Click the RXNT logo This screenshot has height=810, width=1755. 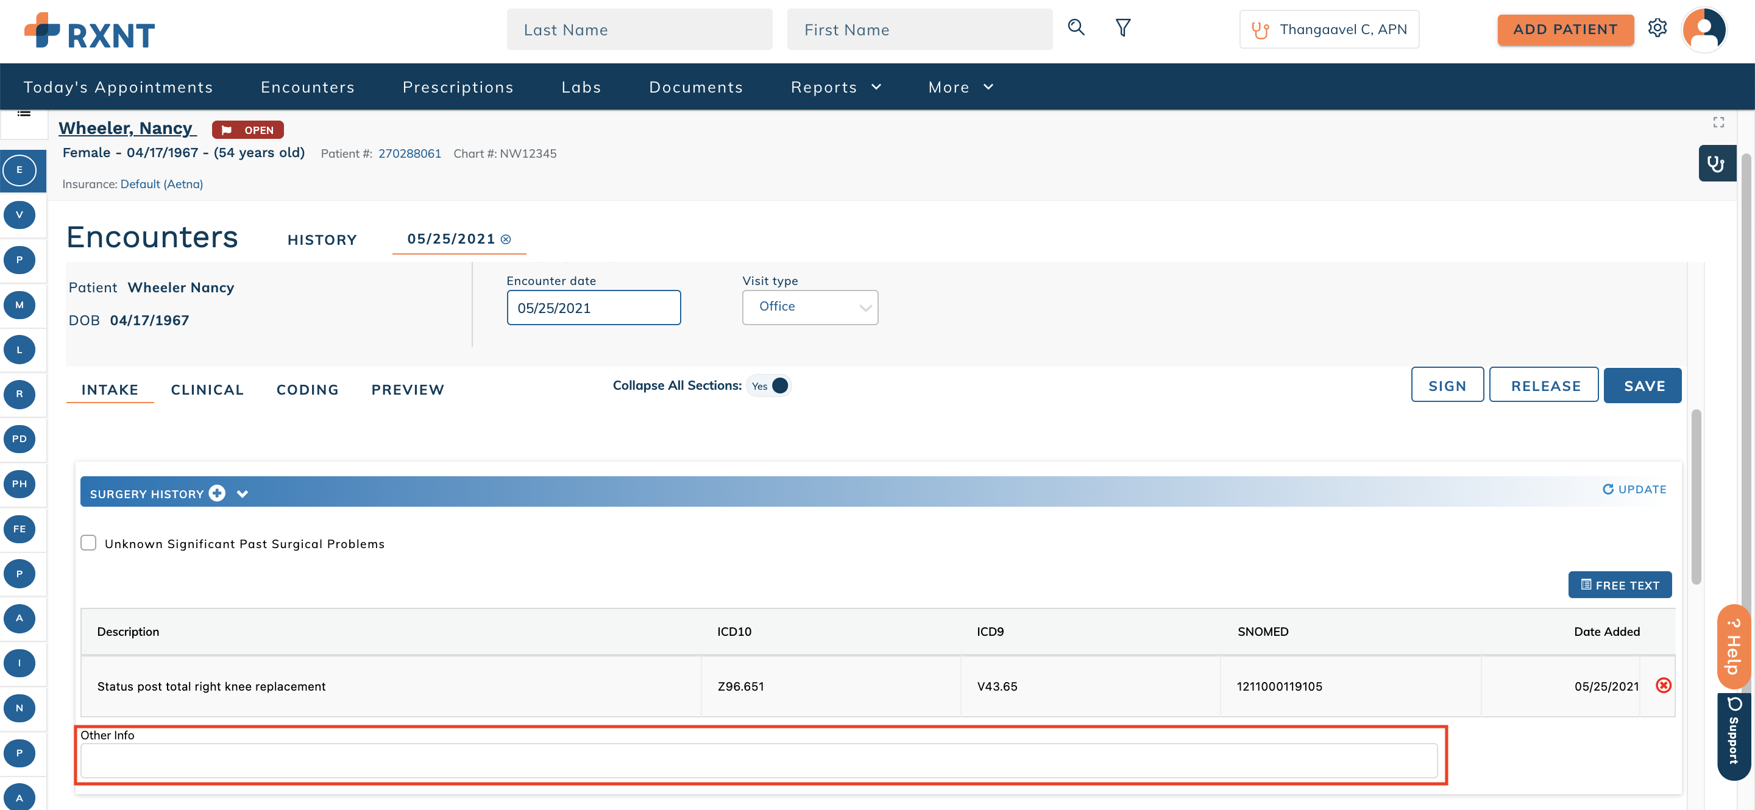click(x=89, y=31)
